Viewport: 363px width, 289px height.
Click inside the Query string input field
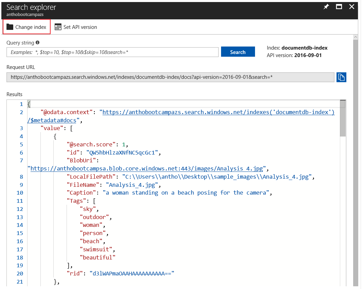(x=112, y=52)
